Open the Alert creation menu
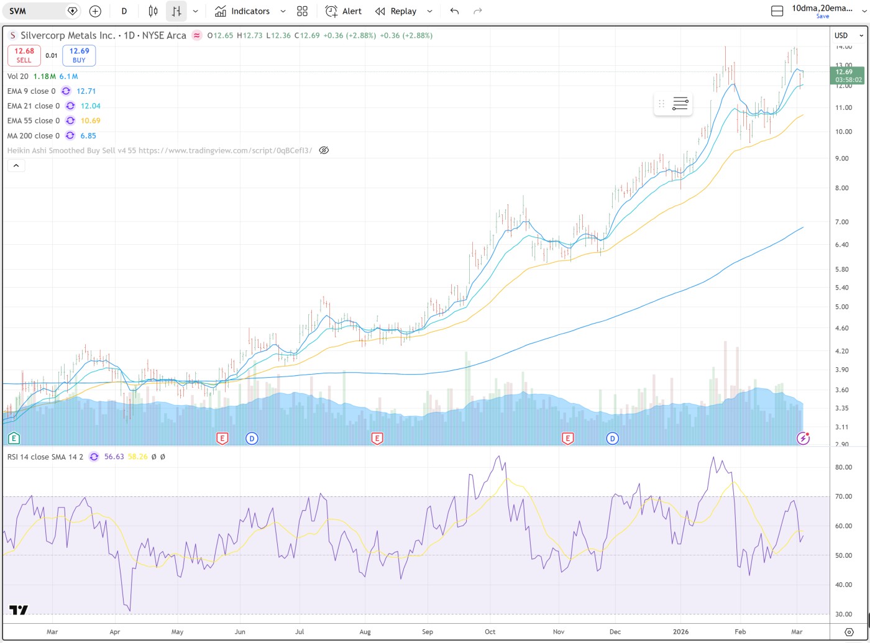The width and height of the screenshot is (870, 643). 344,11
